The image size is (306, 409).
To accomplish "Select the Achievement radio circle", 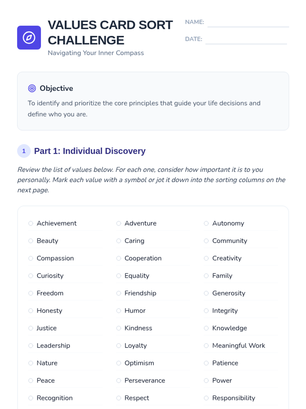I will click(x=31, y=223).
